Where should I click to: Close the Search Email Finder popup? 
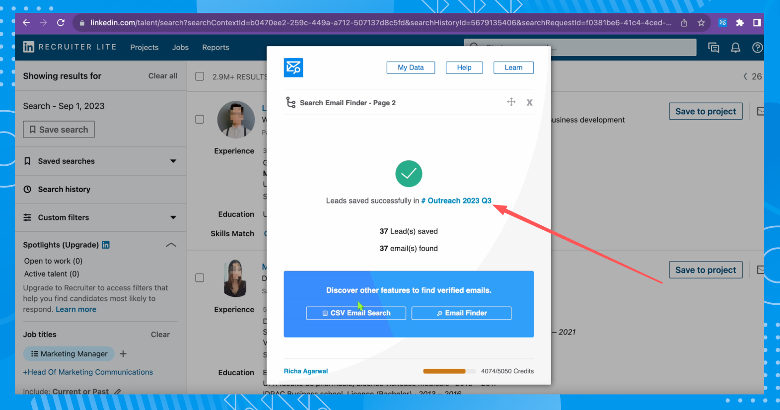click(x=530, y=102)
